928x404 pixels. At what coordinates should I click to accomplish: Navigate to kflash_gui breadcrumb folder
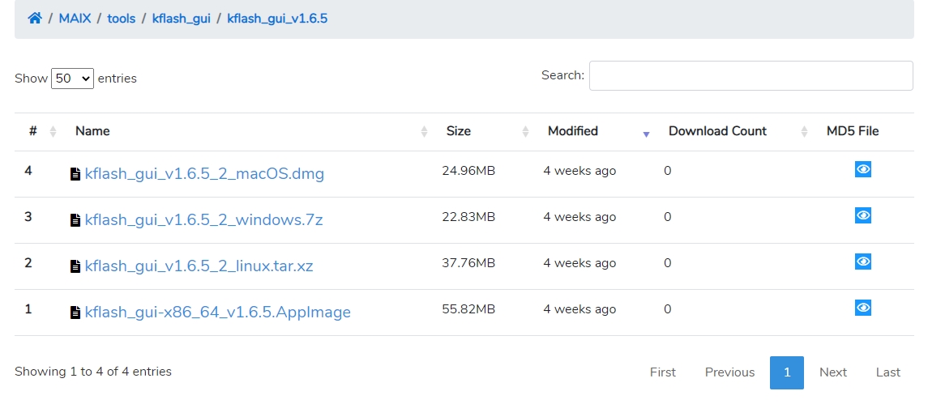(x=182, y=18)
